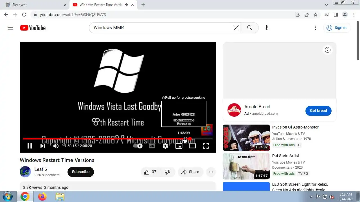
Task: Open the YouTube hamburger guide menu
Action: click(x=10, y=27)
